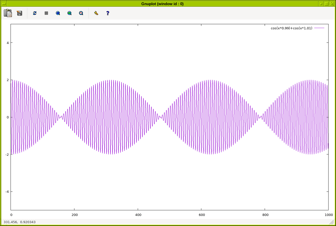Click the replot refresh icon
Screen dimensions: 336x226
[x=35, y=13]
